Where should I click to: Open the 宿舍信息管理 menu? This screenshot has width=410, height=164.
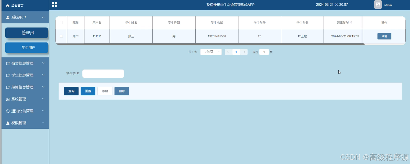[x=25, y=63]
